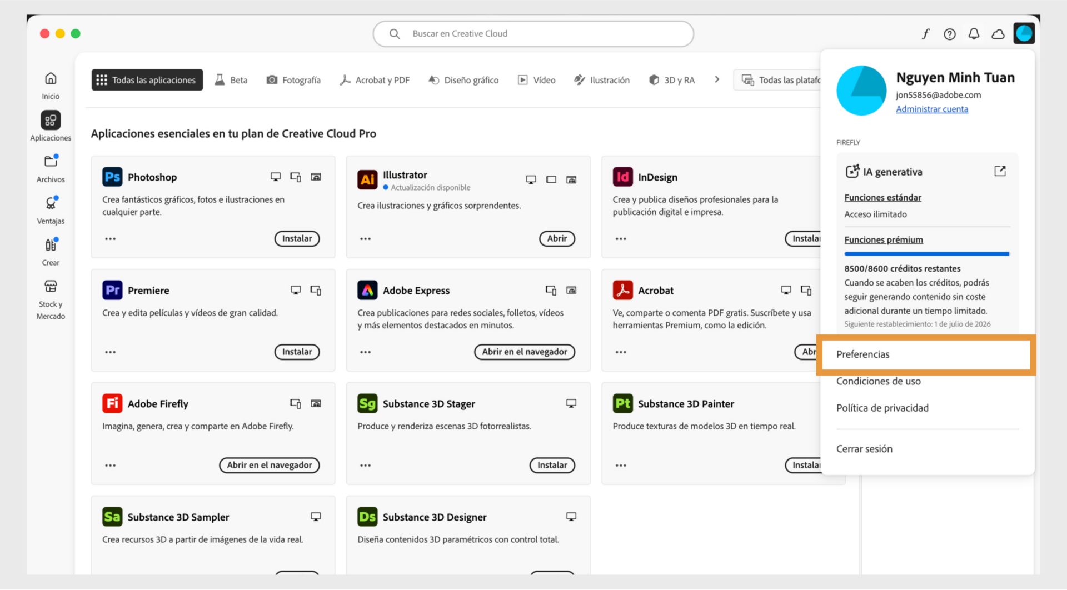Click the web platform icon on Adobe Firefly card

(x=316, y=403)
